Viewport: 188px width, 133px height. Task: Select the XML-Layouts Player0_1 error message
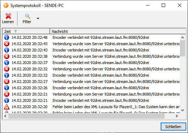tap(116, 107)
